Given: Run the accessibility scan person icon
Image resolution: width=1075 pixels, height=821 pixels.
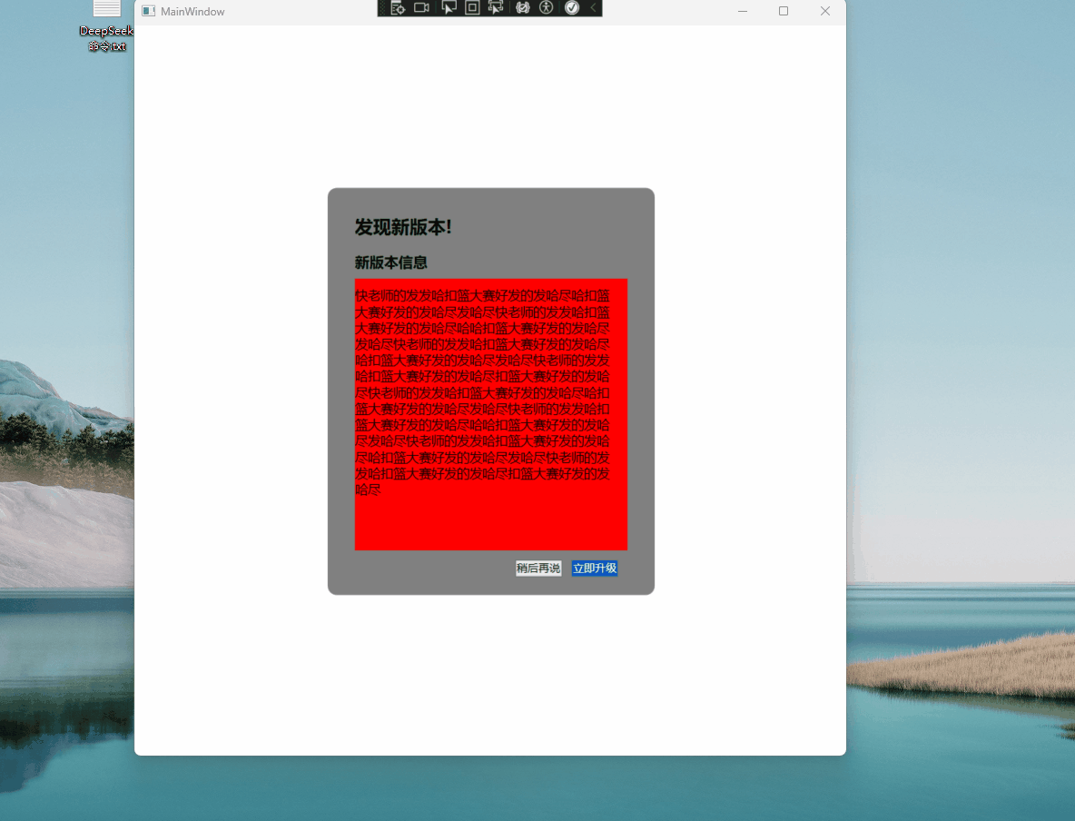Looking at the screenshot, I should click(x=546, y=8).
